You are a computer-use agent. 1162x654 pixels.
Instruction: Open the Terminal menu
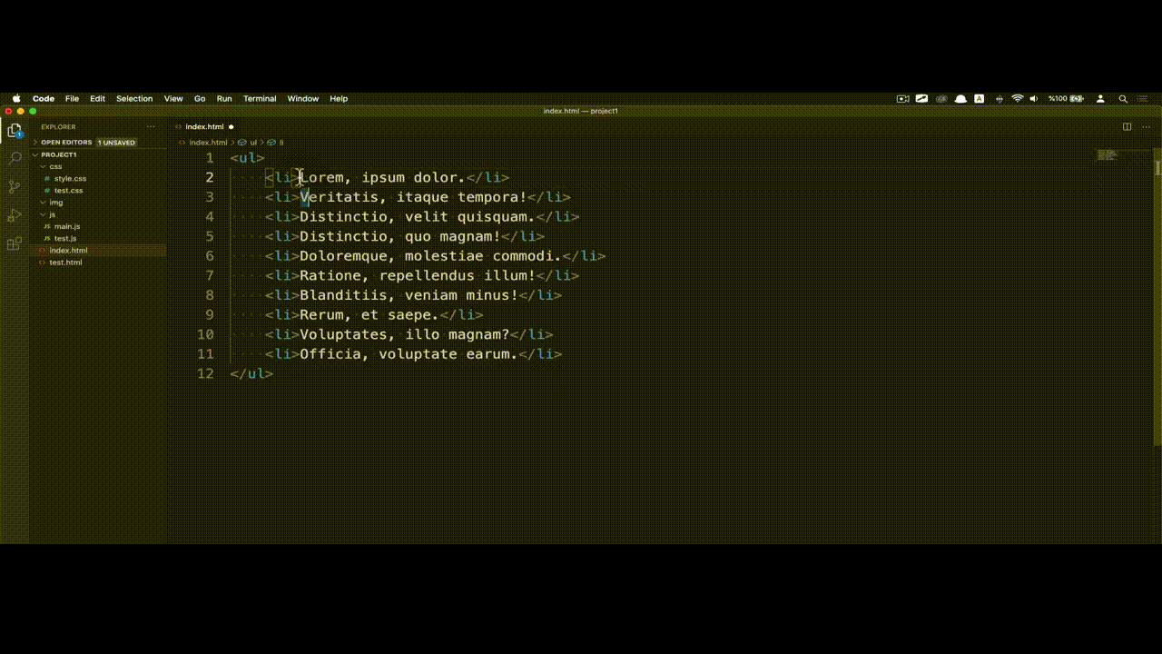[x=260, y=98]
